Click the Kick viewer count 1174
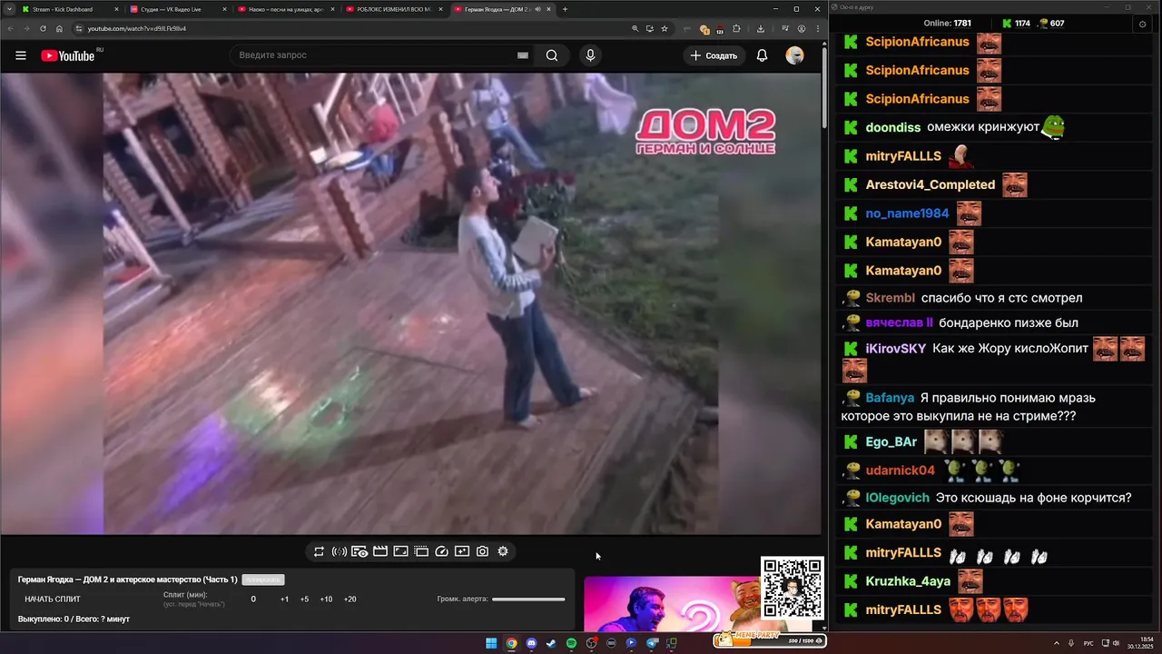The width and height of the screenshot is (1162, 654). [1016, 24]
